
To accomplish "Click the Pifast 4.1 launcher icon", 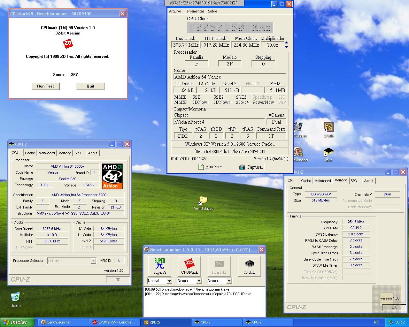I will click(x=219, y=266).
